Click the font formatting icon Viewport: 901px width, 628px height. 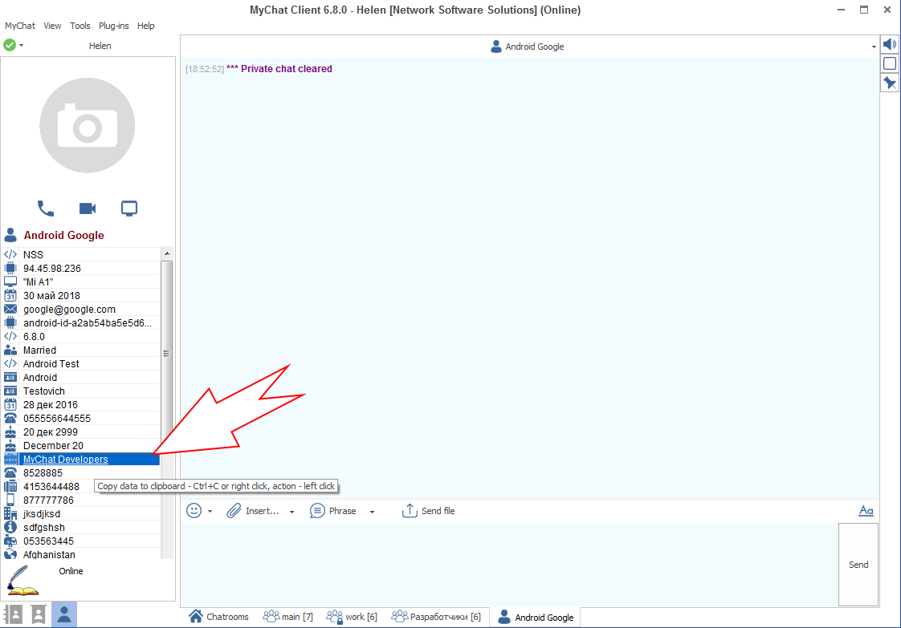(866, 511)
